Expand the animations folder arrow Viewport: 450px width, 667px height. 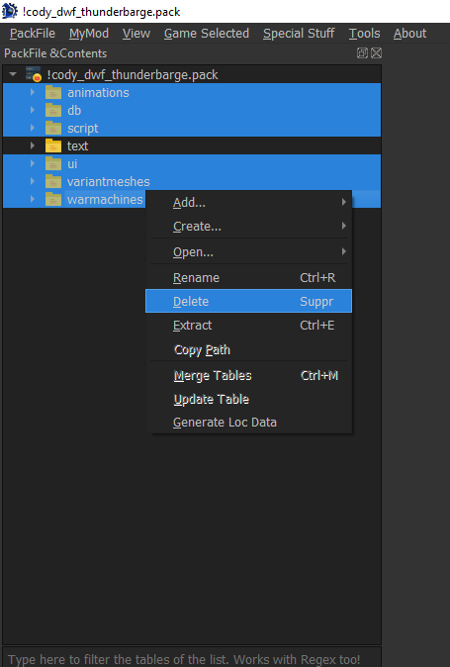(33, 92)
